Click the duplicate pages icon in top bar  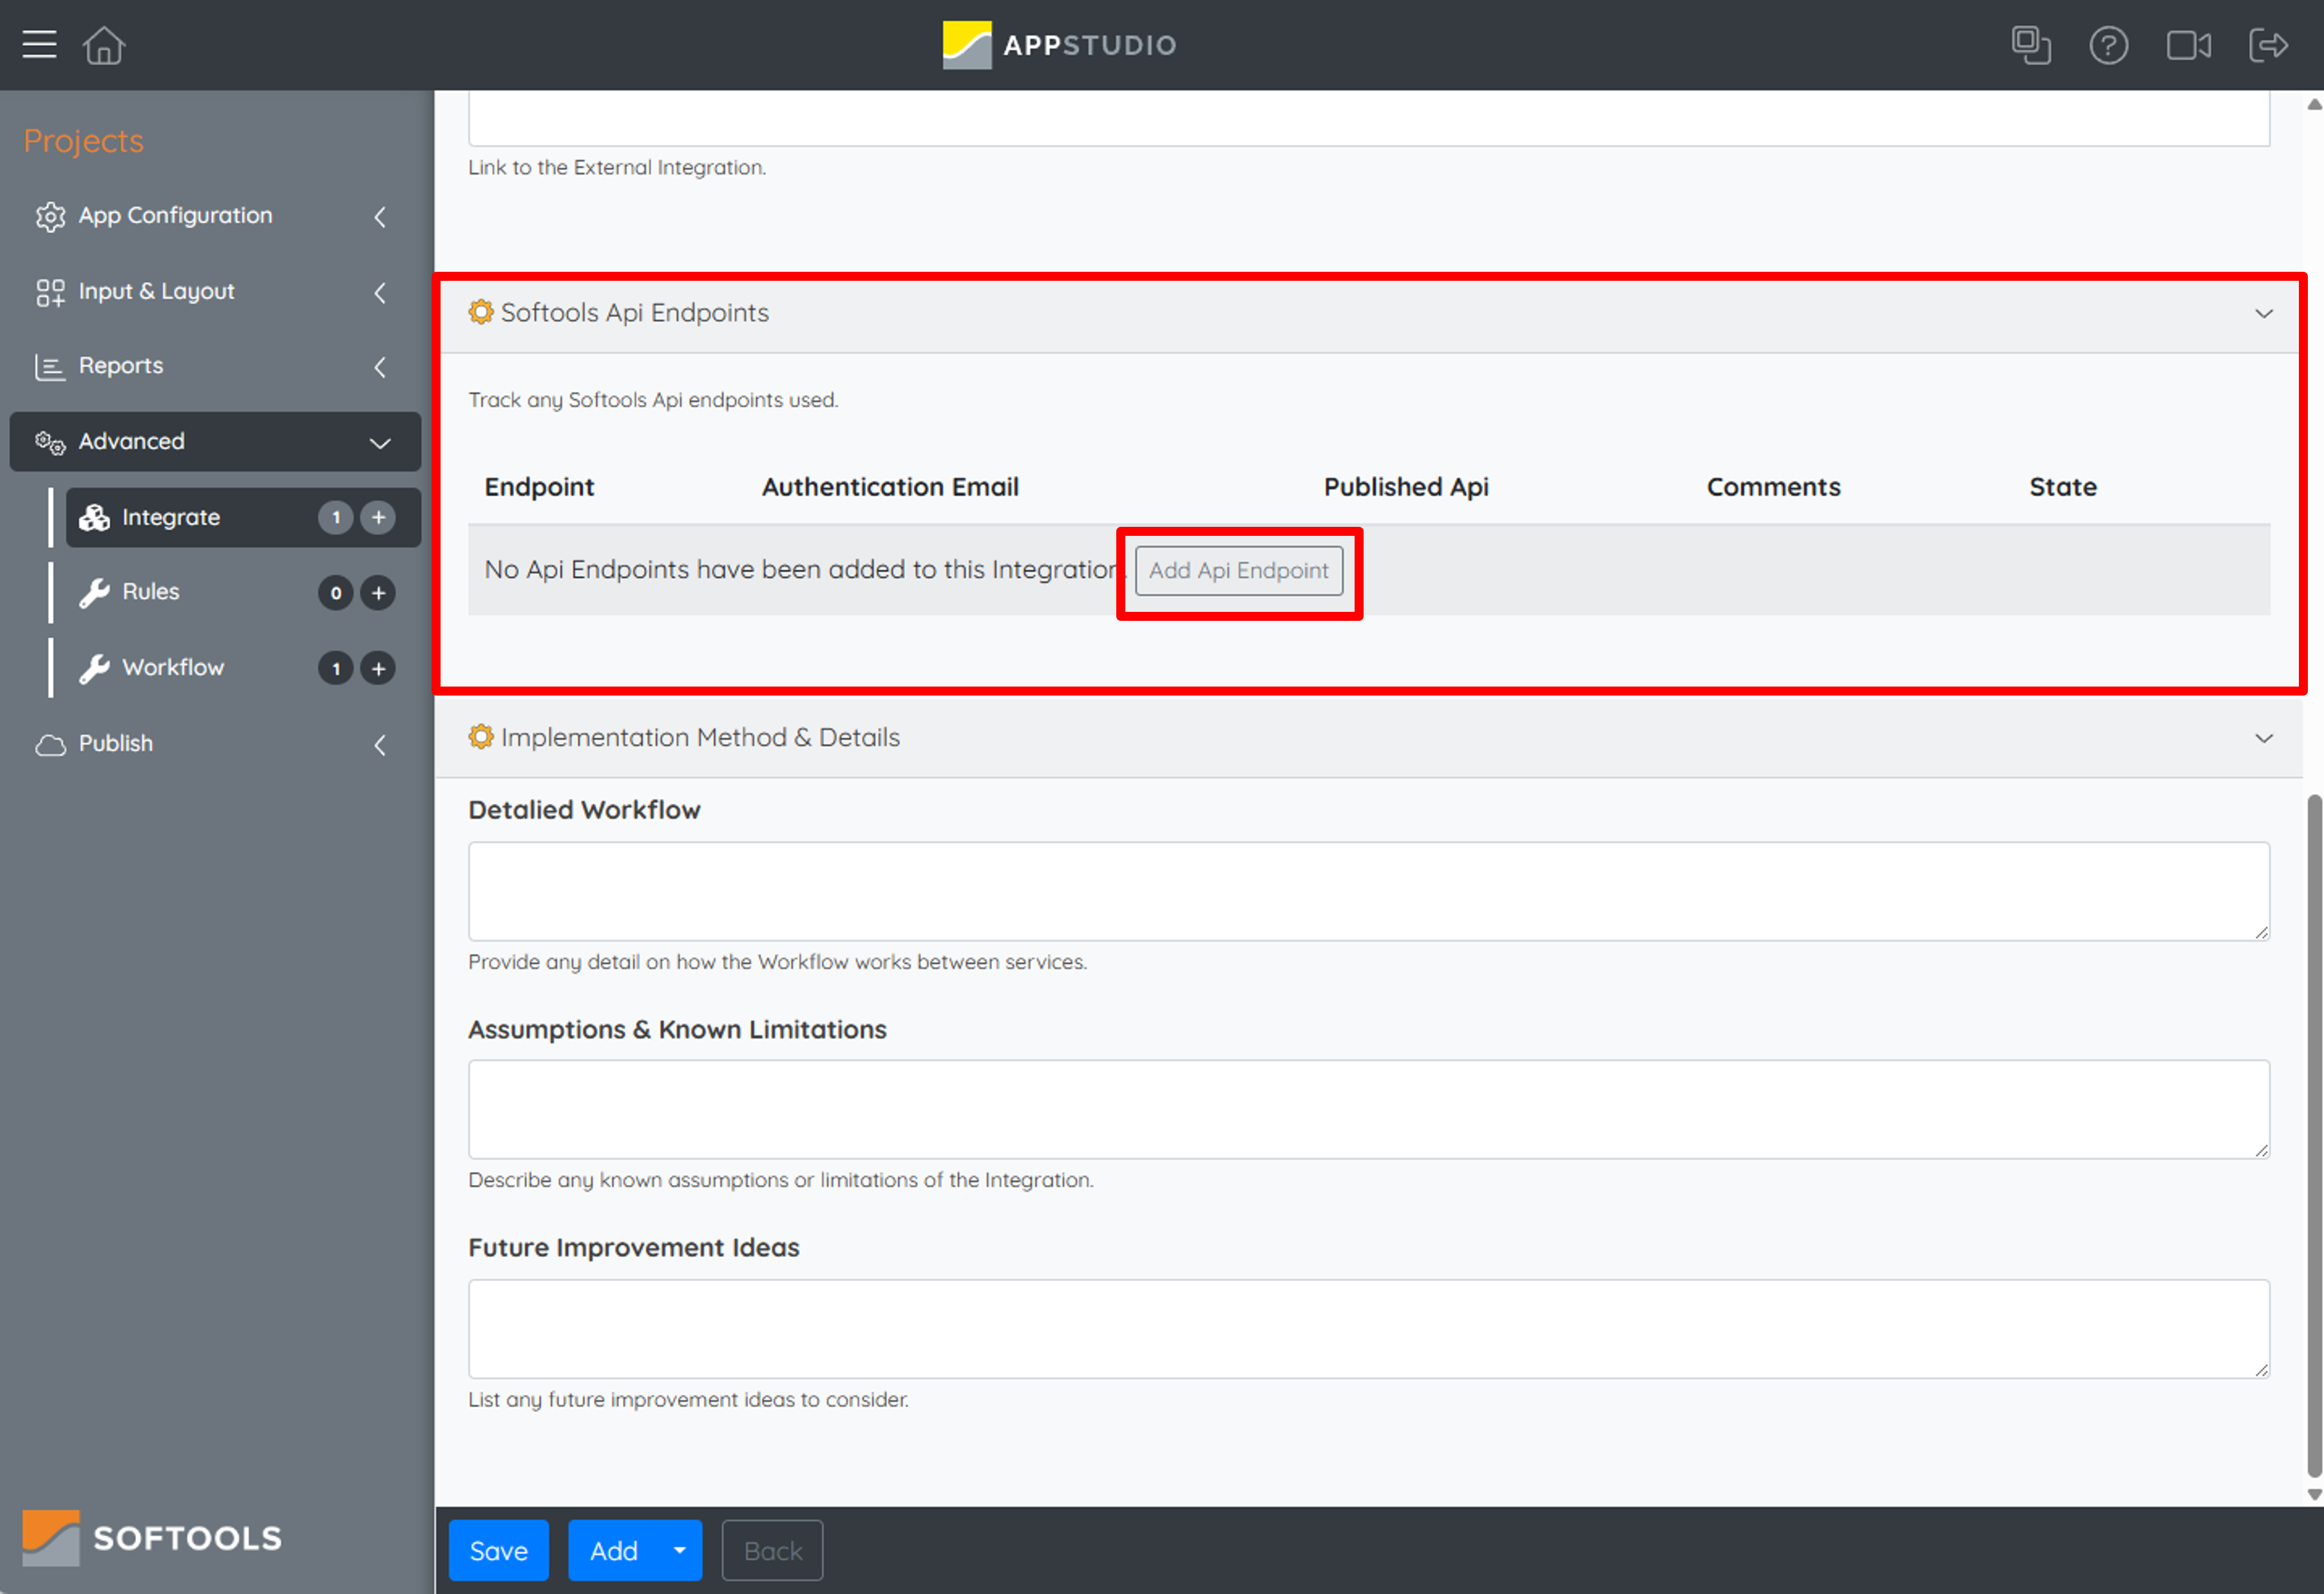tap(2032, 45)
